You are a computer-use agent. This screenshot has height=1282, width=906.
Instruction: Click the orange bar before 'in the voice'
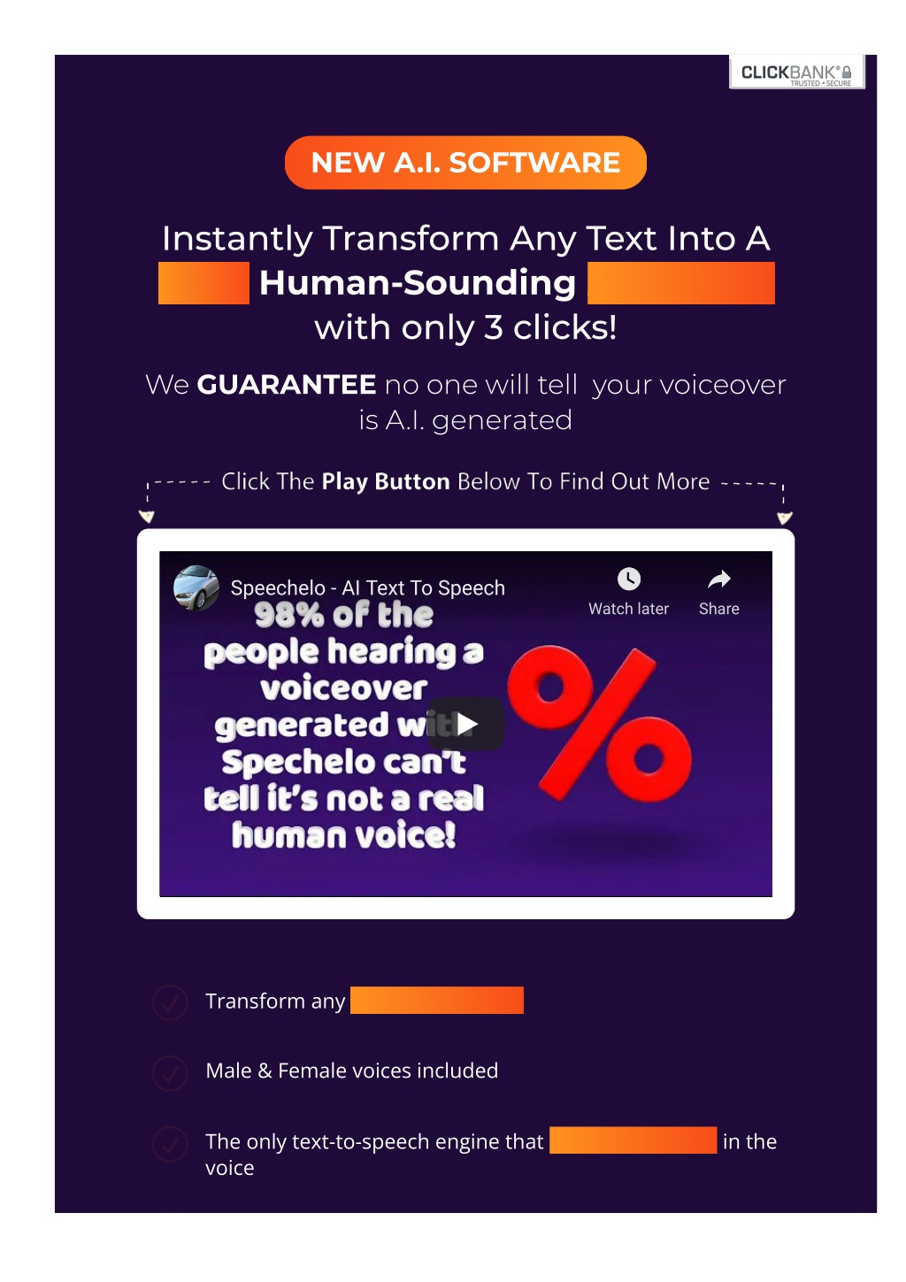[x=633, y=1140]
